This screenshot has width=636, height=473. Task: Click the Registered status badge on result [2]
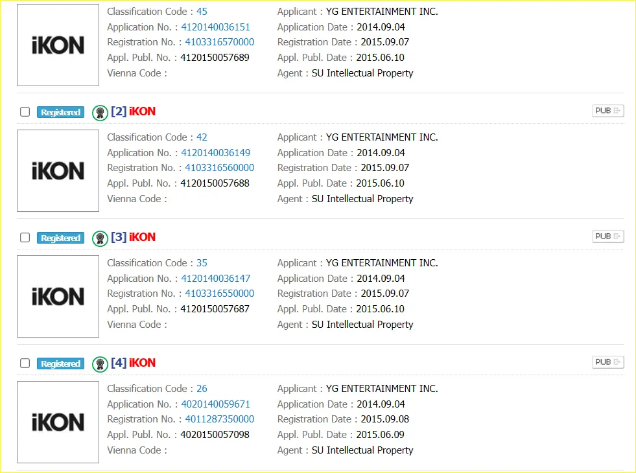click(x=60, y=112)
